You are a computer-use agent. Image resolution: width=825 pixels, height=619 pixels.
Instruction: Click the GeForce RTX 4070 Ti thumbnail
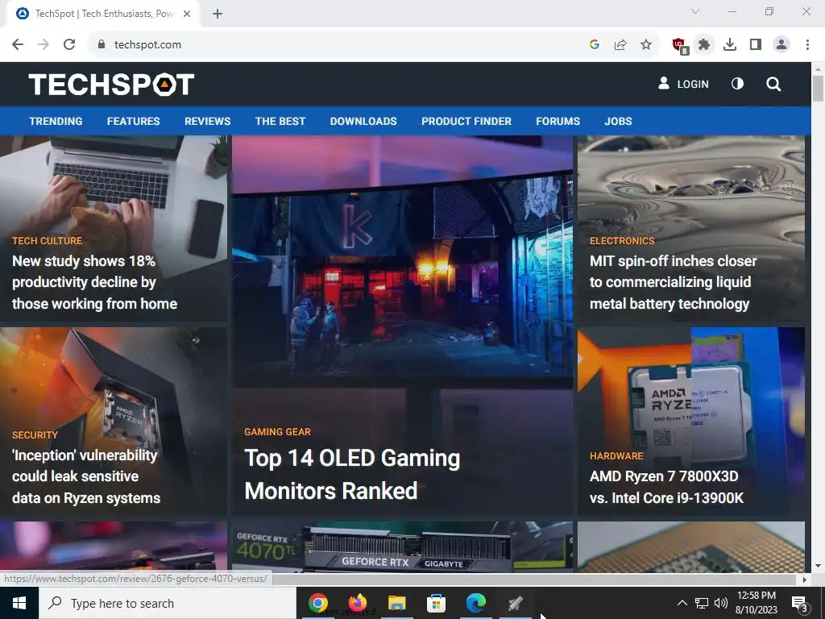(402, 546)
